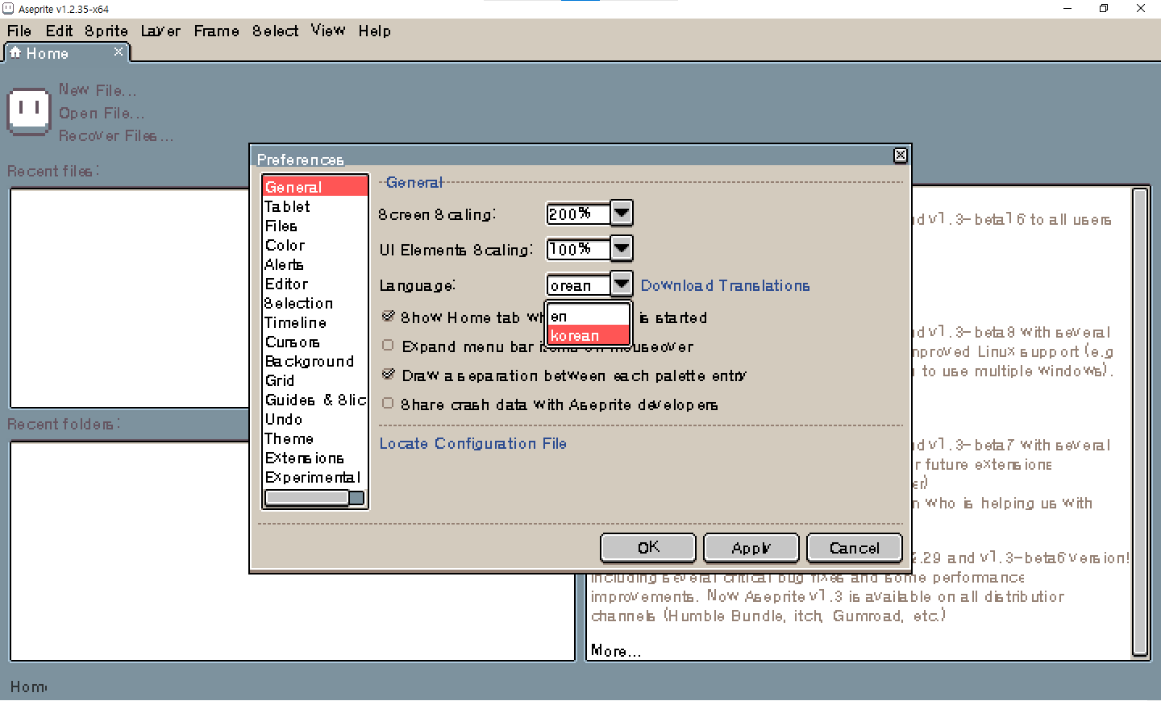Open the Layer menu
1161x701 pixels.
point(160,31)
